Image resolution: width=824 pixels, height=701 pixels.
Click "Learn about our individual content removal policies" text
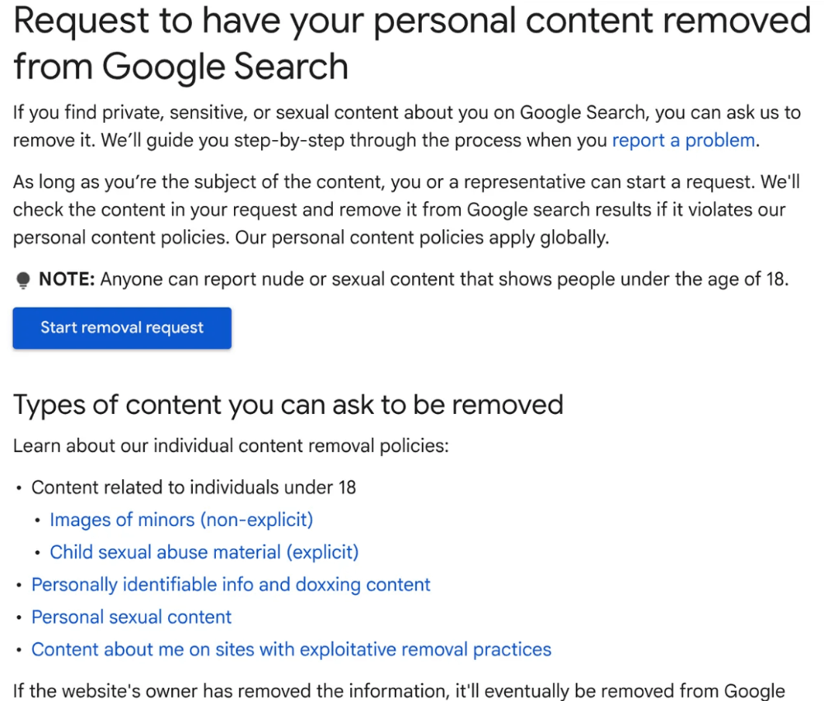coord(231,446)
